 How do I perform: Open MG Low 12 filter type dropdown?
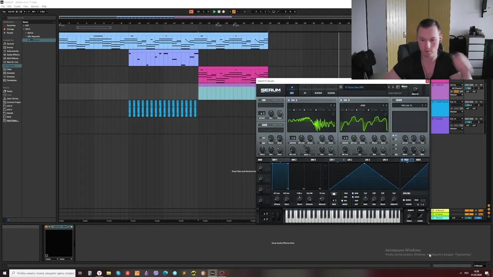407,105
